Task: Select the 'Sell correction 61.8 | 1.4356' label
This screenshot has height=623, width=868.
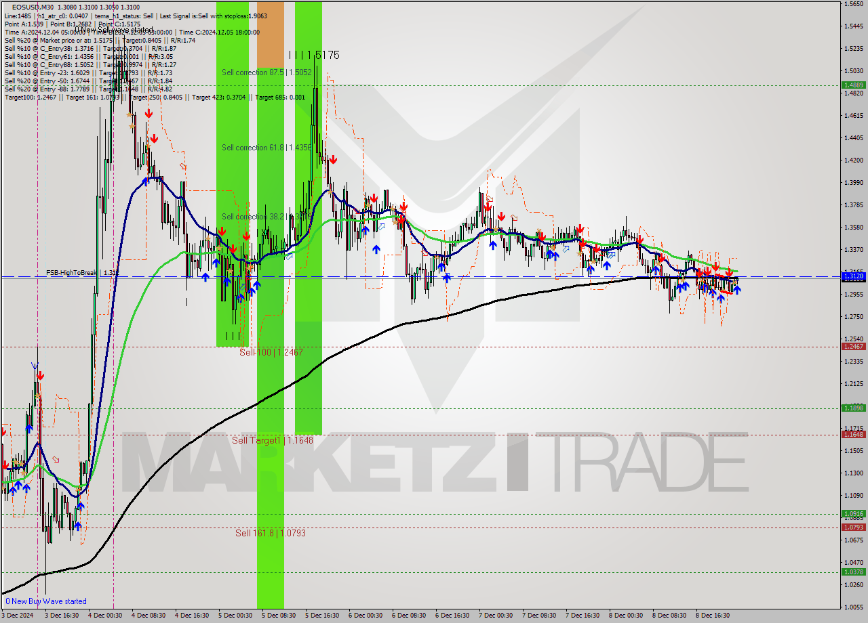Action: point(267,148)
